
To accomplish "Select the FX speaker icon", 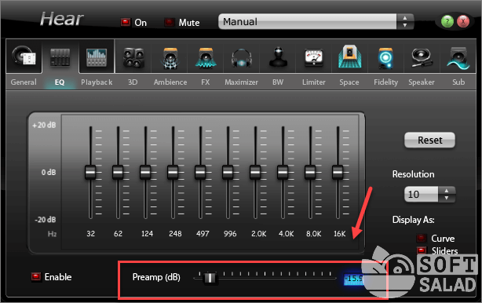I will click(x=206, y=58).
